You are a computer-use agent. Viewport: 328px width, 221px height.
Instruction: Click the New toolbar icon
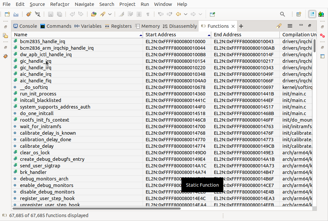coord(7,14)
